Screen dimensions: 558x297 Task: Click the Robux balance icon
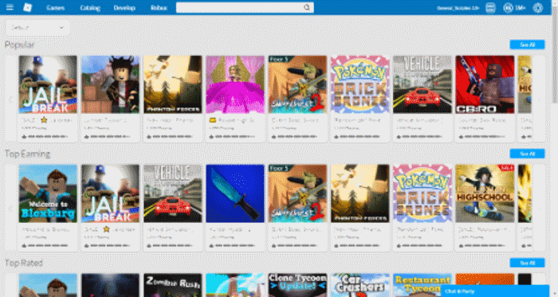pyautogui.click(x=508, y=7)
